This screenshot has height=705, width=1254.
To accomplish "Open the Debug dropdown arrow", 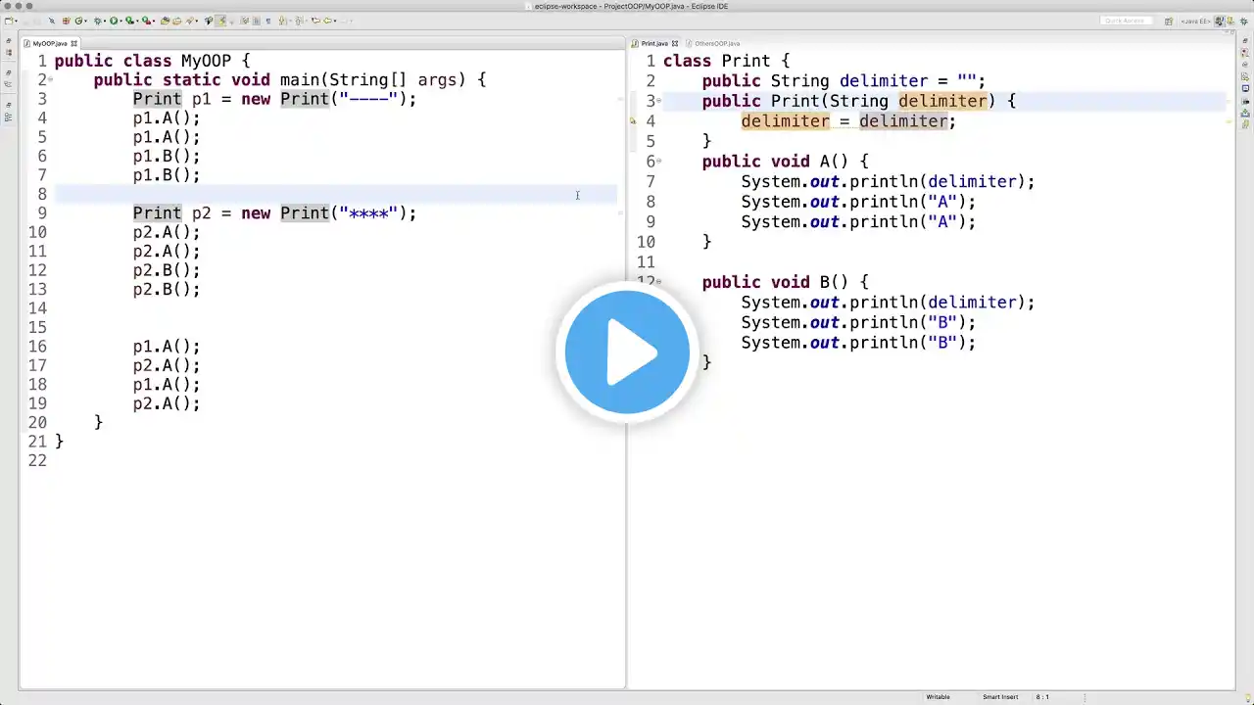I will (105, 21).
